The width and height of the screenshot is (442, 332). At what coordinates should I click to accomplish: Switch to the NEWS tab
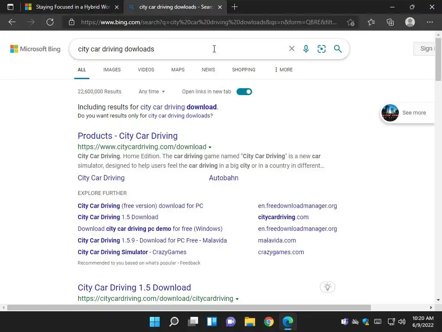pos(208,70)
